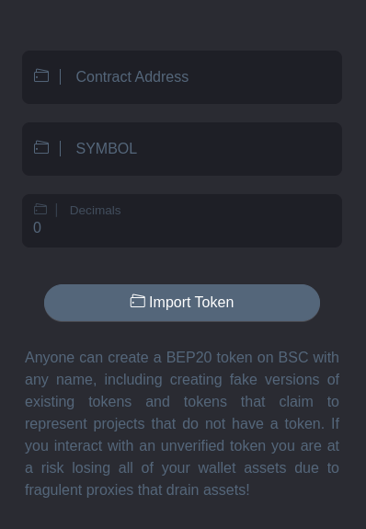Click vertical divider next to Decimals label

(56, 210)
